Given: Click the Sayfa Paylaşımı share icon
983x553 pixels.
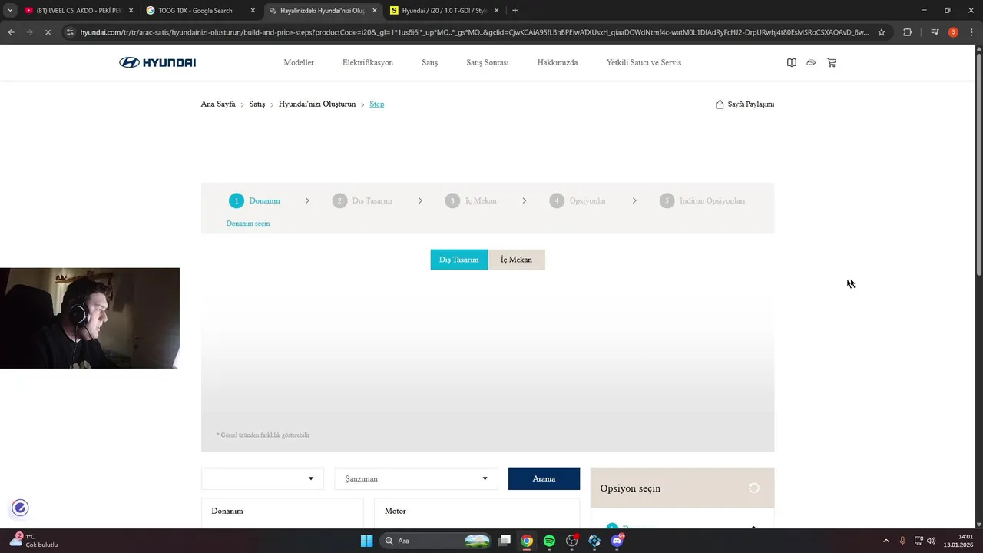Looking at the screenshot, I should [720, 104].
